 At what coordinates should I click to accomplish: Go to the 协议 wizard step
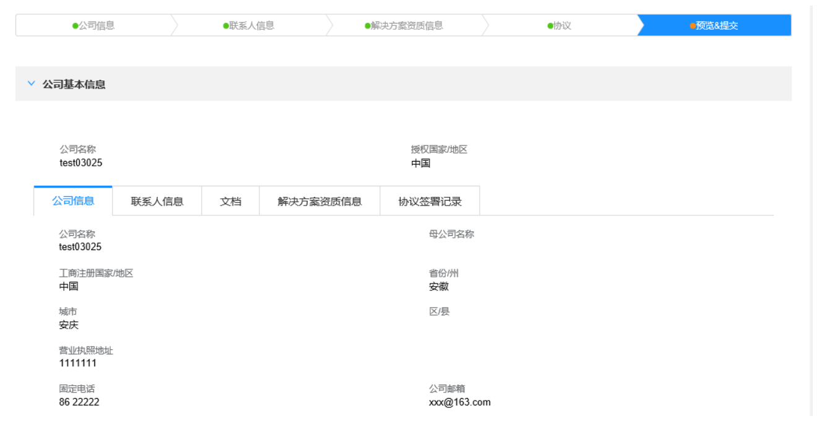point(559,25)
